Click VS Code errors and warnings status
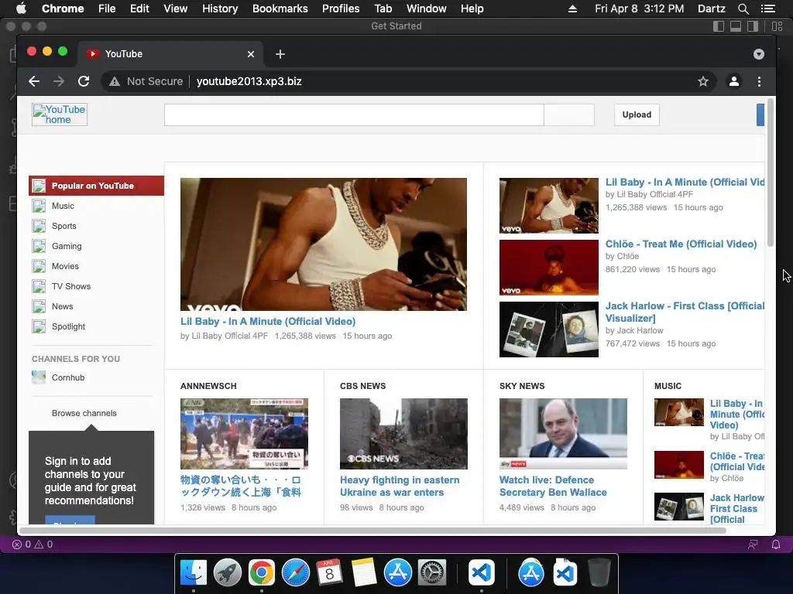The height and width of the screenshot is (594, 793). [x=33, y=544]
